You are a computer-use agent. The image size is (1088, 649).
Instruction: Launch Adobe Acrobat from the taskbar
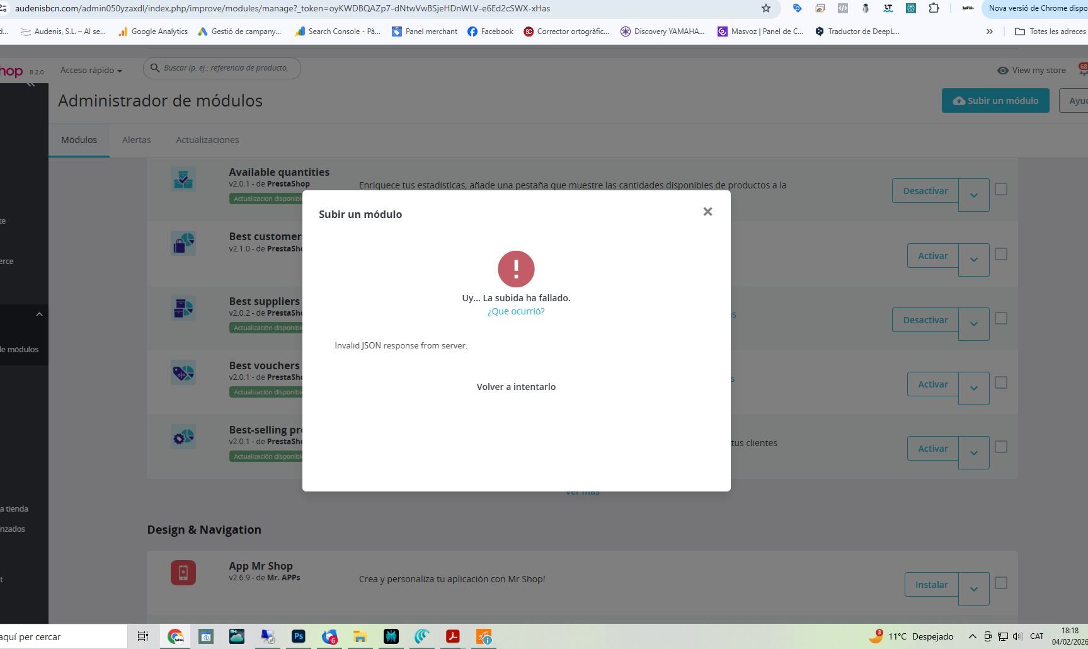tap(452, 636)
